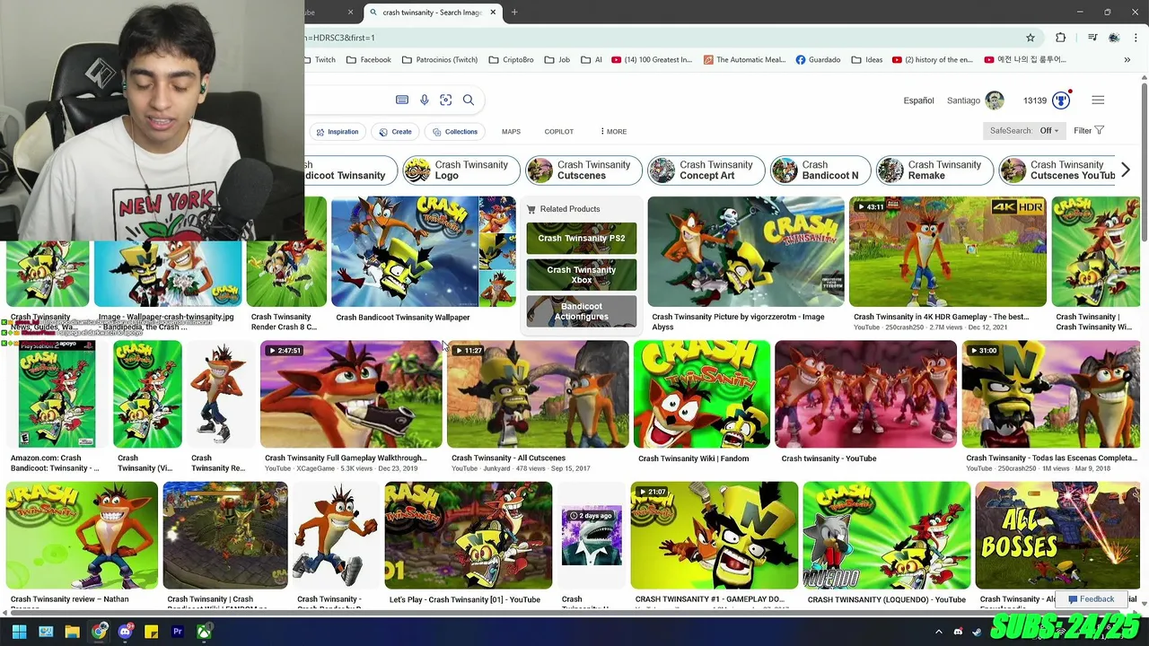Screen dimensions: 1149x646
Task: Open the ALL BOSSES video thumbnail
Action: pos(1057,536)
